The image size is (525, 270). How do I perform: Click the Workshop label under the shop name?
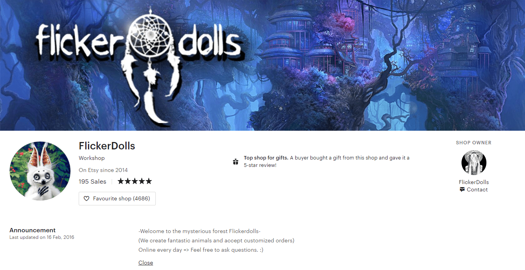(92, 158)
